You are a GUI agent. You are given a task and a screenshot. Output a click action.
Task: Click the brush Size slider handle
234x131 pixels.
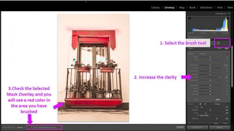coord(202,107)
